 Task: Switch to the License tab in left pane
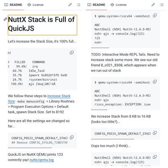click(x=35, y=5)
